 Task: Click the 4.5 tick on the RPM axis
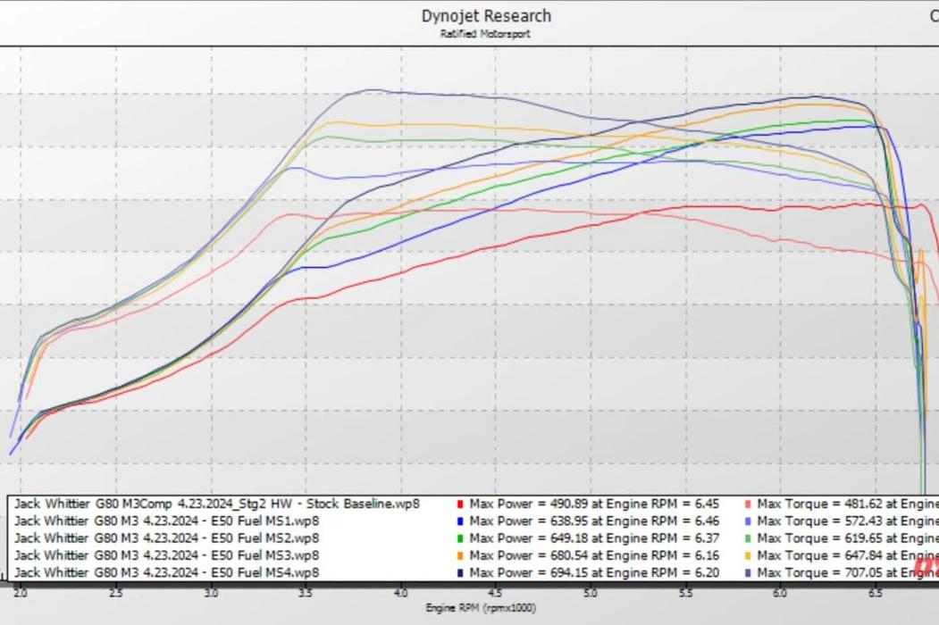(x=495, y=593)
